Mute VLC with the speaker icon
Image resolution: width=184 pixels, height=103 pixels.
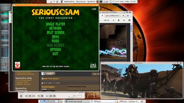click(69, 97)
